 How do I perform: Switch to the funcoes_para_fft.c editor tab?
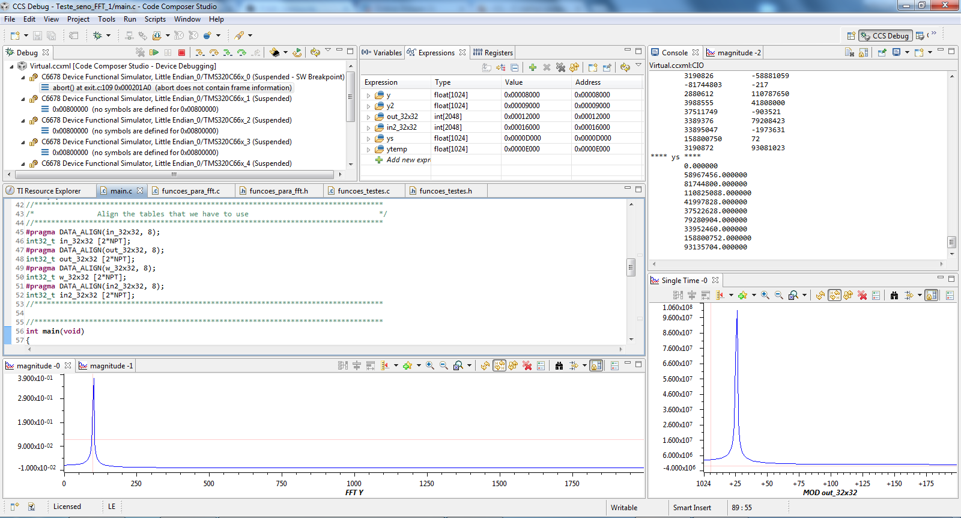pos(190,191)
